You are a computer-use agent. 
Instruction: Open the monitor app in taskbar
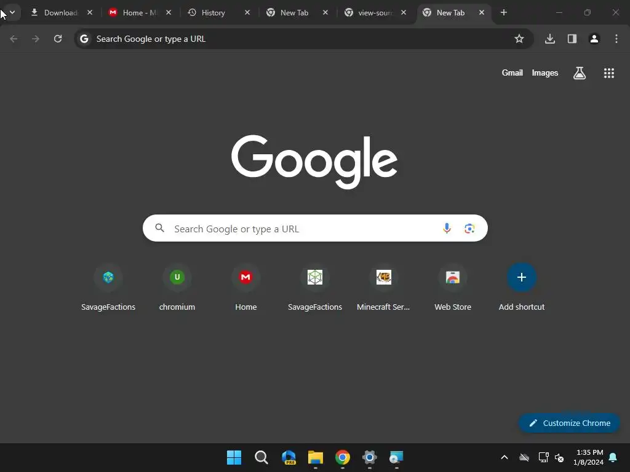click(397, 457)
